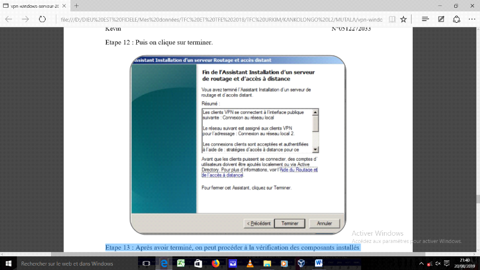Switch to Word from the taskbar
The height and width of the screenshot is (270, 480).
pyautogui.click(x=319, y=263)
